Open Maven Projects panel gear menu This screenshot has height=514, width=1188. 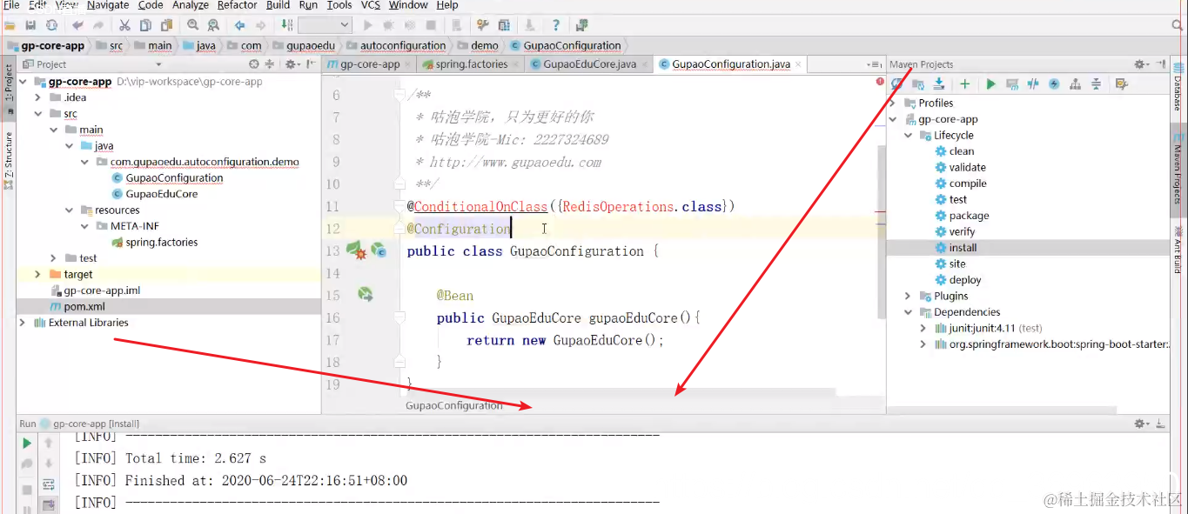pyautogui.click(x=1141, y=64)
